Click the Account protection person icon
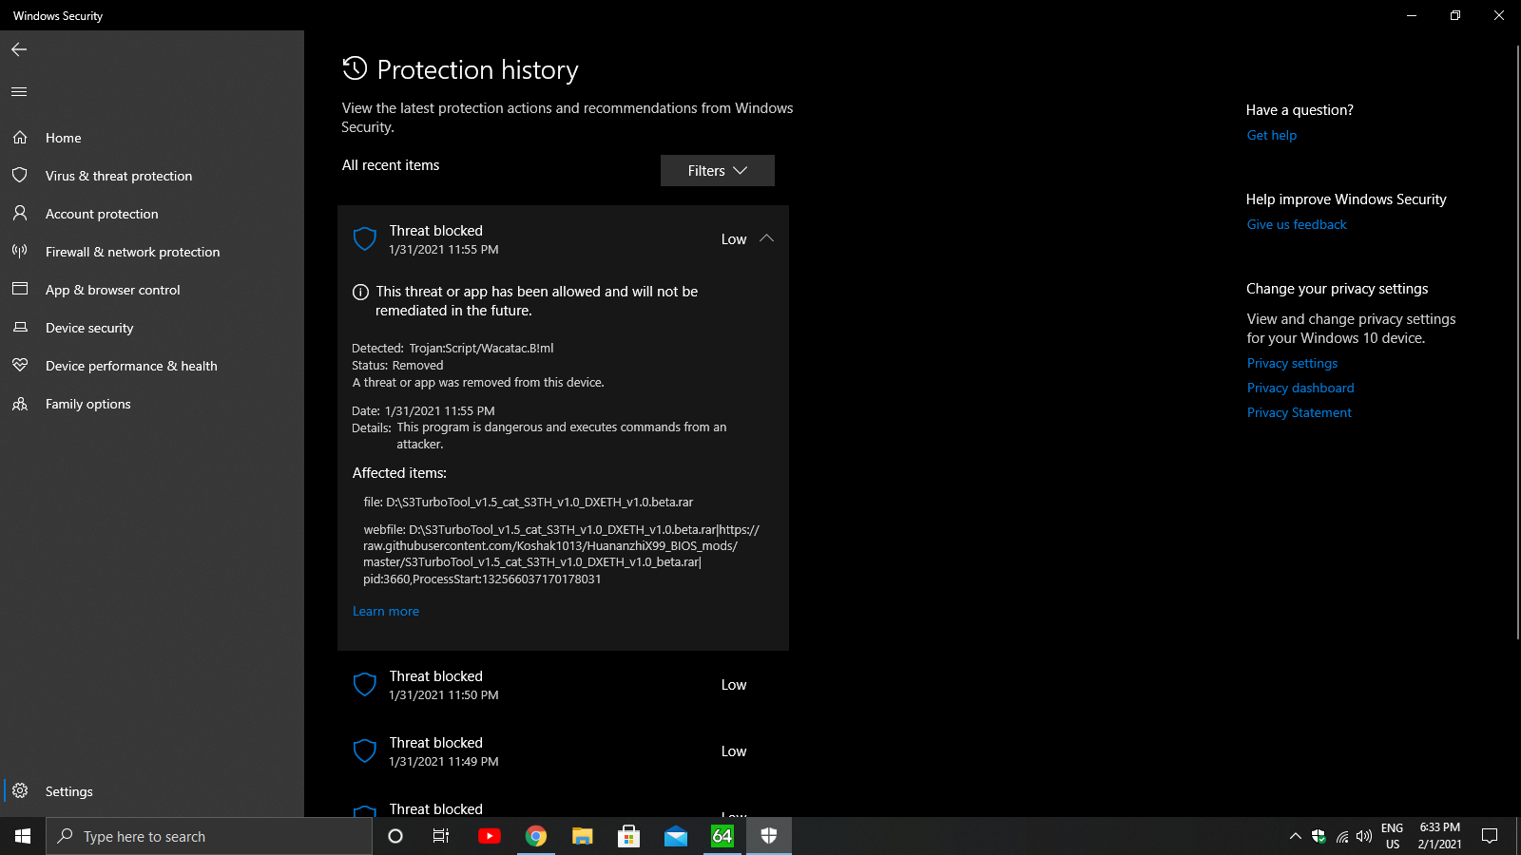Screen dimensions: 1521x855 tap(20, 214)
